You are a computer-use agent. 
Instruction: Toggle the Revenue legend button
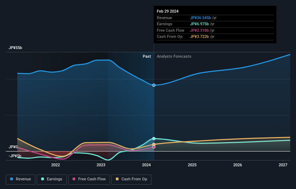click(21, 179)
